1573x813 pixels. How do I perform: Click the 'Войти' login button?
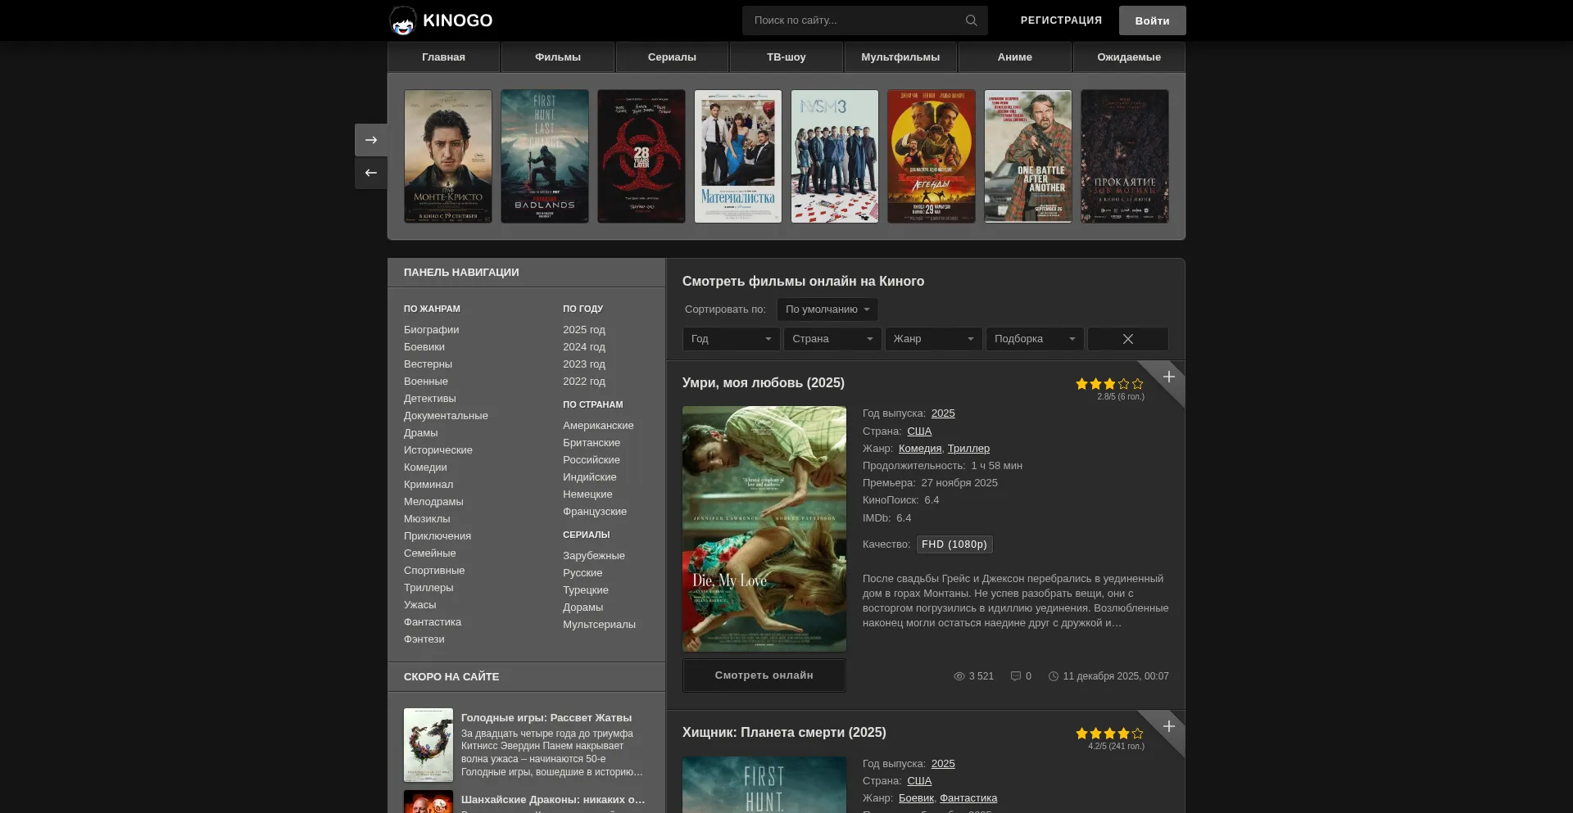[x=1152, y=20]
